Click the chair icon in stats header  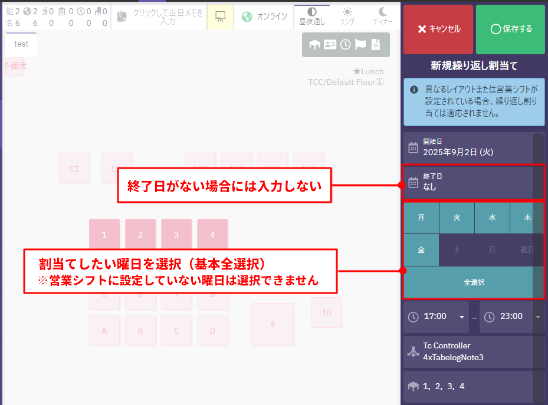(x=98, y=12)
